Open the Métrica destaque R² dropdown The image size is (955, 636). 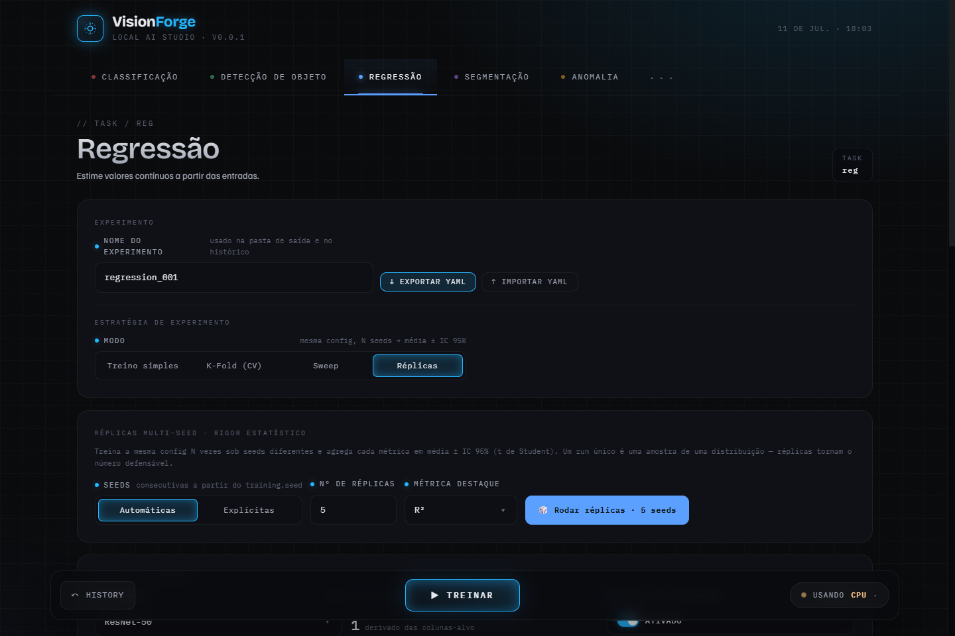coord(460,510)
